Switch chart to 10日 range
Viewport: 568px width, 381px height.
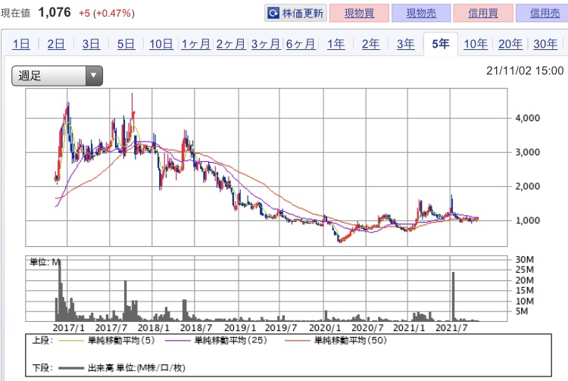coord(161,44)
